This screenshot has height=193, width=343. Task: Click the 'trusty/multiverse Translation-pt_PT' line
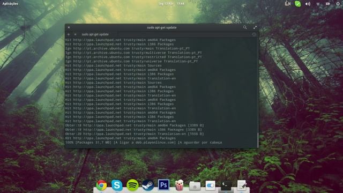coord(133,53)
